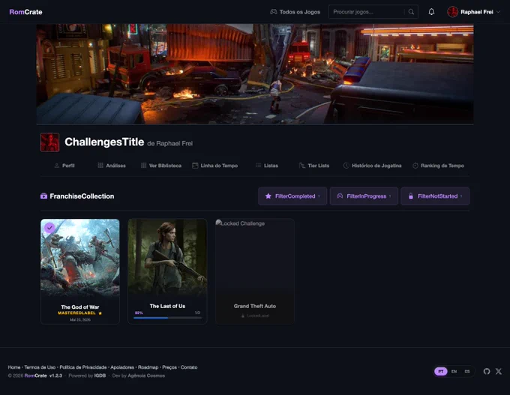Viewport: 510px width, 395px height.
Task: Click the star icon in FilterCompleted
Action: 268,196
